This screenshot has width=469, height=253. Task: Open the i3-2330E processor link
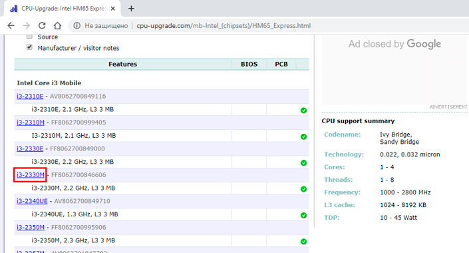click(x=30, y=149)
